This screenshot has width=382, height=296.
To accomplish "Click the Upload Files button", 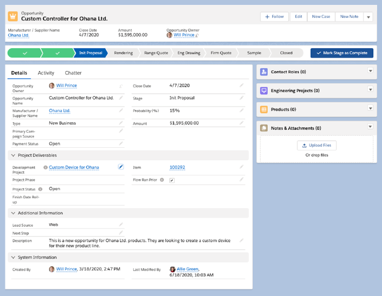I will tap(317, 146).
